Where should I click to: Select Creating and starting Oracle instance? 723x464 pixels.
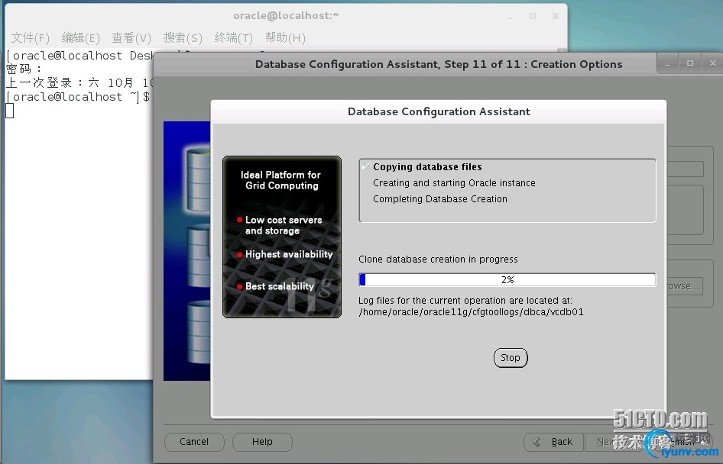(454, 182)
